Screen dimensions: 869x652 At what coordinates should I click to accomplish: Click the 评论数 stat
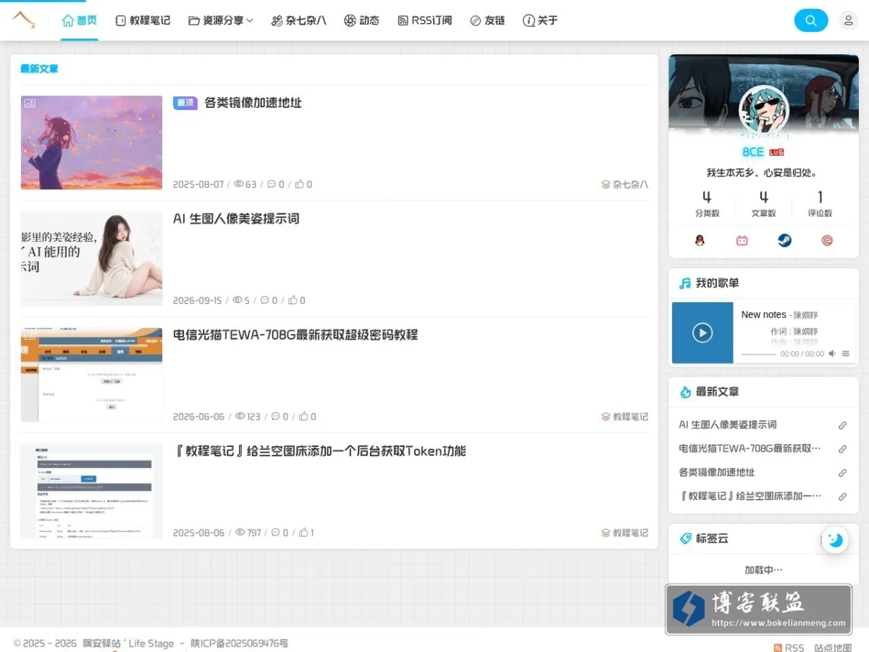point(820,204)
